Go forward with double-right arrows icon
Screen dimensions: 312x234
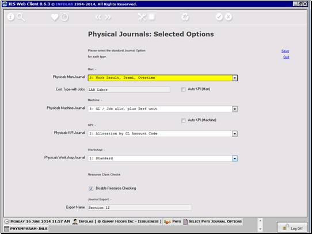pyautogui.click(x=108, y=17)
